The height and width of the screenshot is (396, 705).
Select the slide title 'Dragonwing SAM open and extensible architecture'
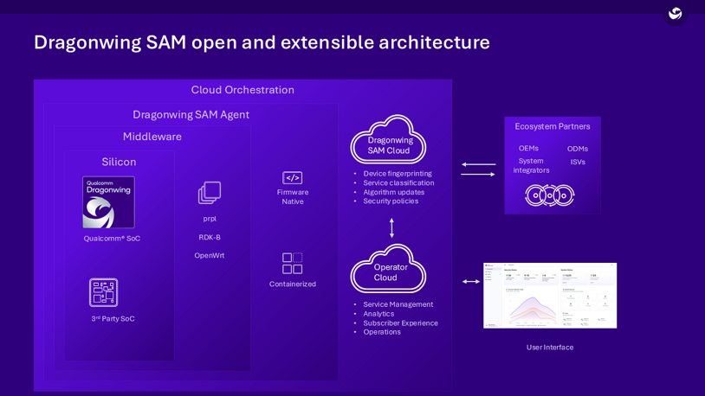pos(262,42)
